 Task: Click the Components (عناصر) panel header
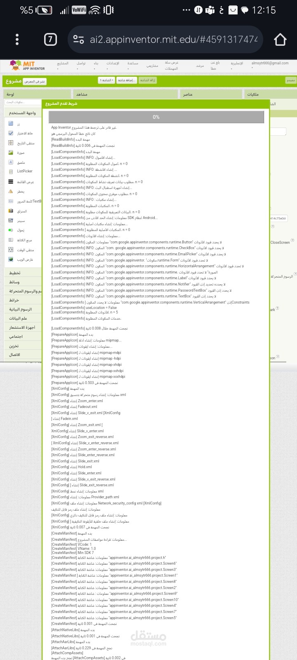[211, 94]
